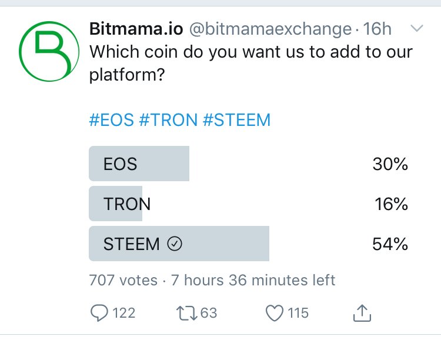Image resolution: width=441 pixels, height=343 pixels.
Task: Click the @bitmamaexchange handle
Action: pyautogui.click(x=270, y=29)
